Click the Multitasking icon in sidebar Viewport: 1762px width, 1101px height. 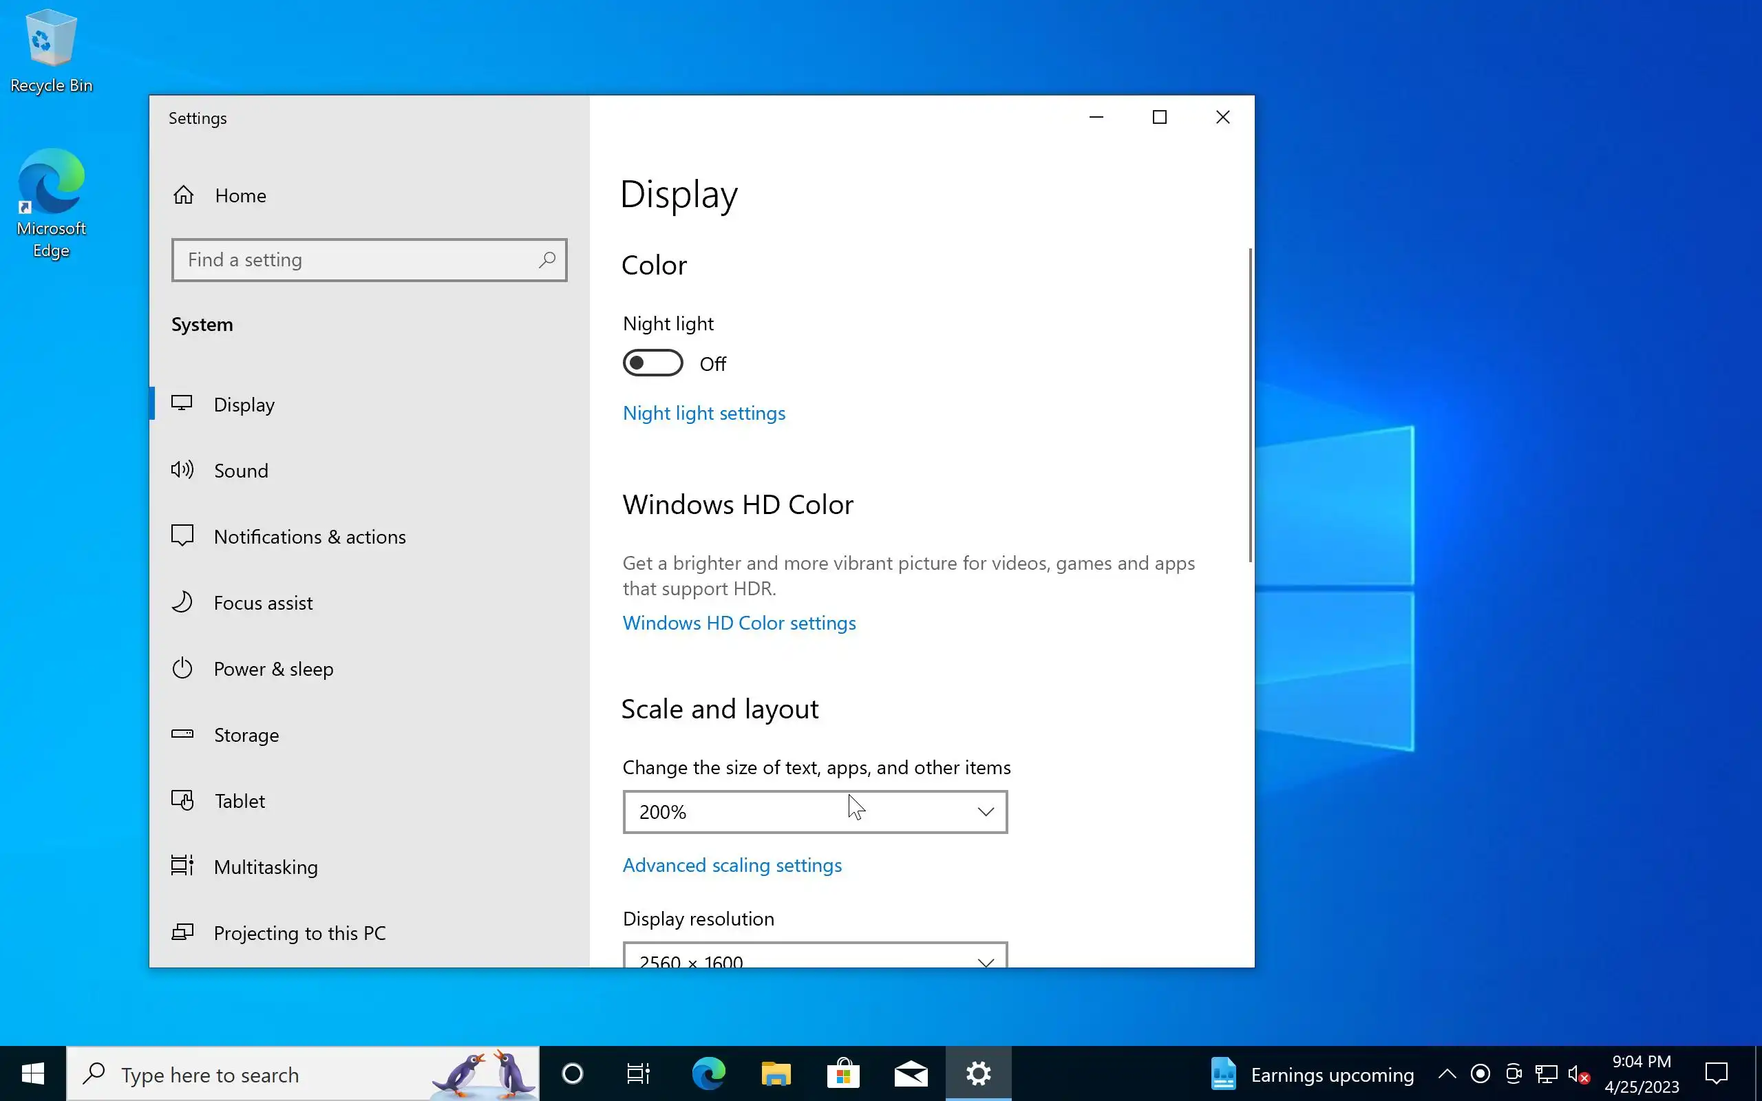(182, 866)
